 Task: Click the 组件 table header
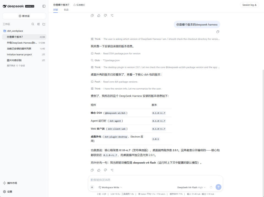pyautogui.click(x=94, y=105)
